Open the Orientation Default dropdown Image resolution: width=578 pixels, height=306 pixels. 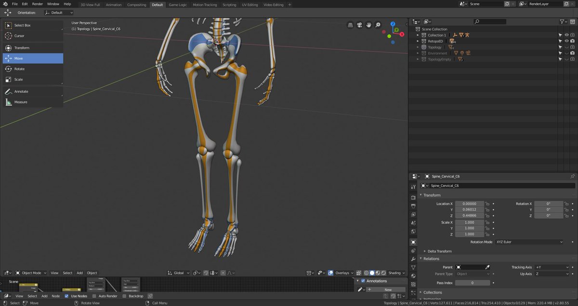59,13
